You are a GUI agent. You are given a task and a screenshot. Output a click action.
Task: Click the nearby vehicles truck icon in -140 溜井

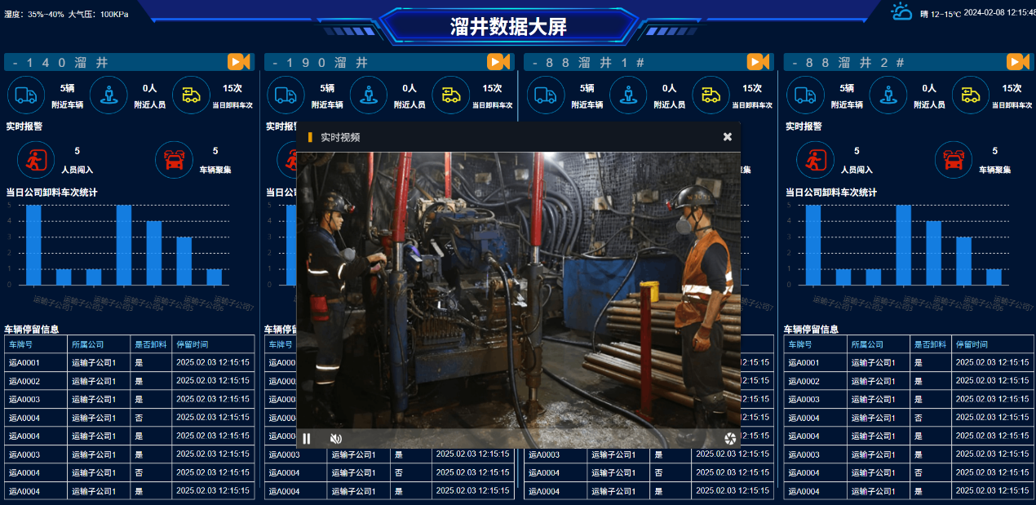coord(26,95)
